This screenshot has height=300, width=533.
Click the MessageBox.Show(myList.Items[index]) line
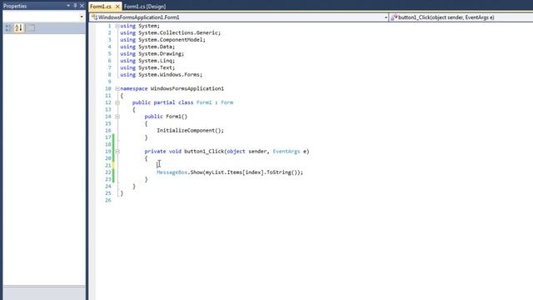(230, 172)
